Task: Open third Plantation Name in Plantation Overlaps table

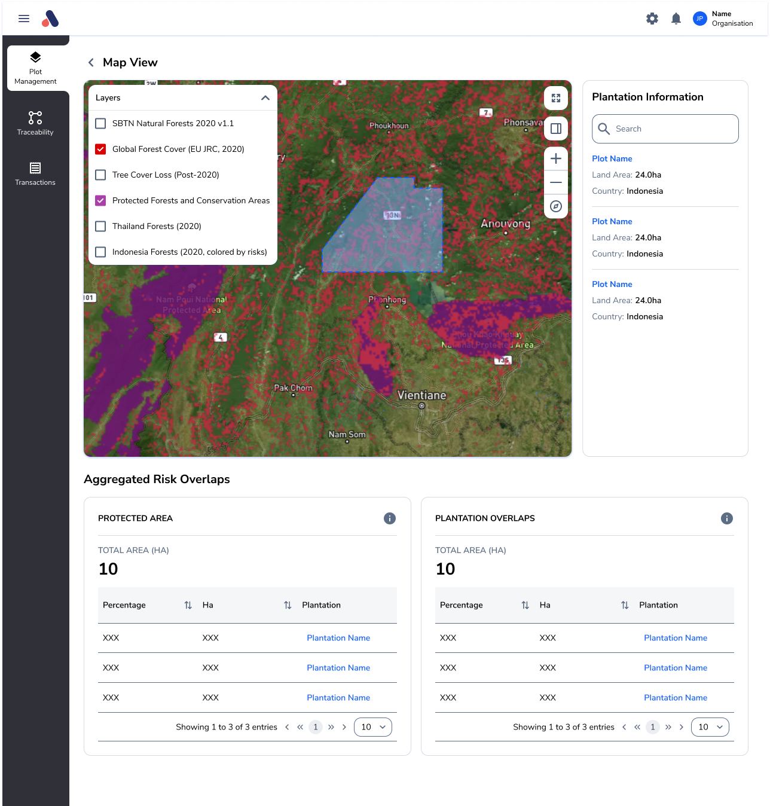Action: click(676, 698)
